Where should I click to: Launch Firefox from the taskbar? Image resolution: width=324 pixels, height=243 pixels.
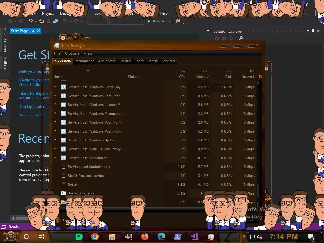(145, 237)
